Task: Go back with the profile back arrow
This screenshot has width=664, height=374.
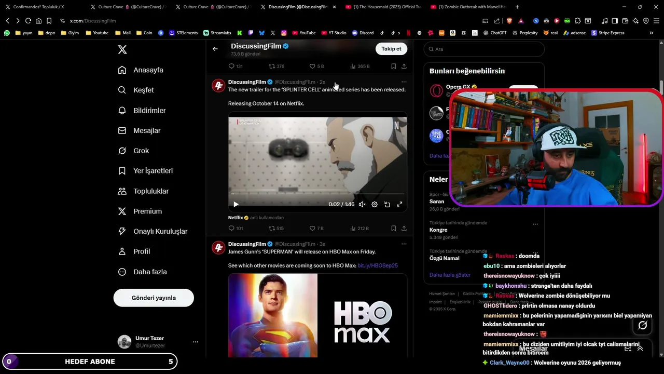Action: pyautogui.click(x=215, y=49)
